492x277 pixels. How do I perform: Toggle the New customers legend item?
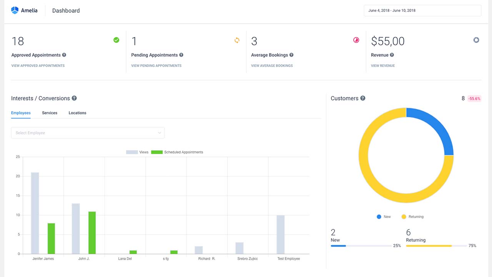click(x=384, y=217)
